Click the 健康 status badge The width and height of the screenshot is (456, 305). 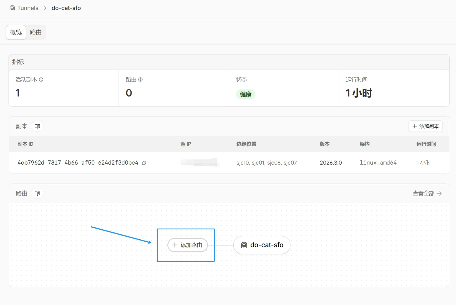(x=246, y=94)
